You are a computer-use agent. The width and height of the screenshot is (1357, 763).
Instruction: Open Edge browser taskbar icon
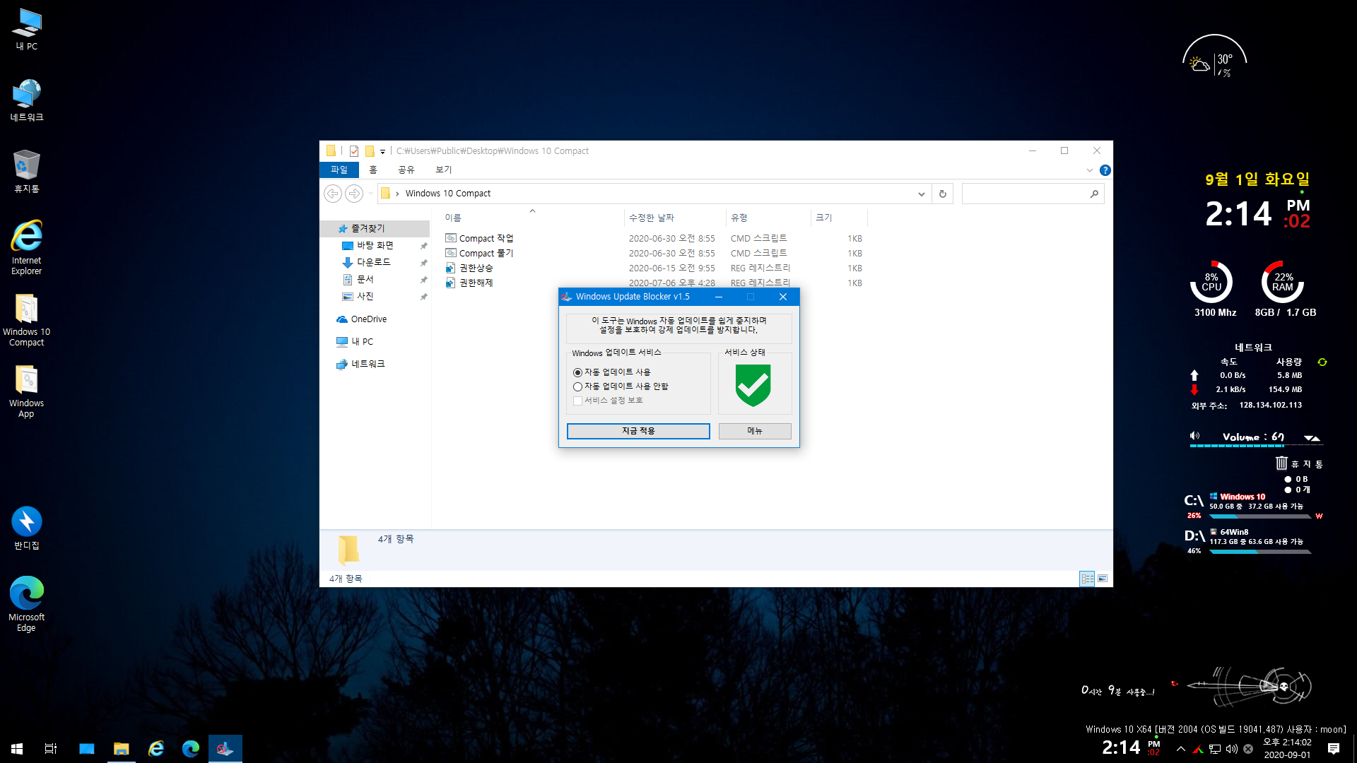click(191, 748)
